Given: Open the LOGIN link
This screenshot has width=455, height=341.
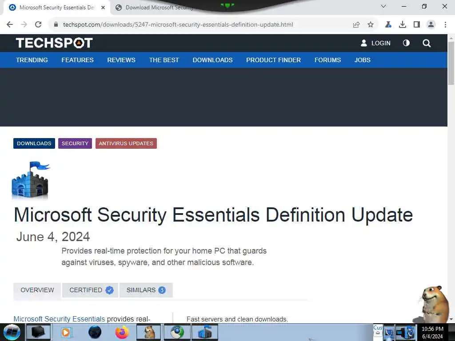Looking at the screenshot, I should click(375, 43).
